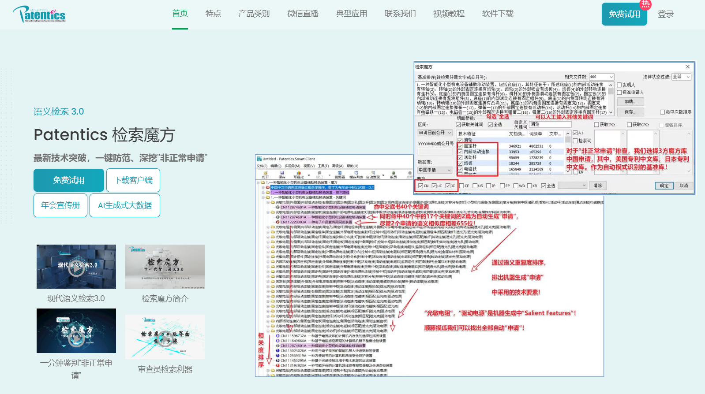The width and height of the screenshot is (705, 394).
Task: Open 软件下载 navigation item
Action: point(498,14)
